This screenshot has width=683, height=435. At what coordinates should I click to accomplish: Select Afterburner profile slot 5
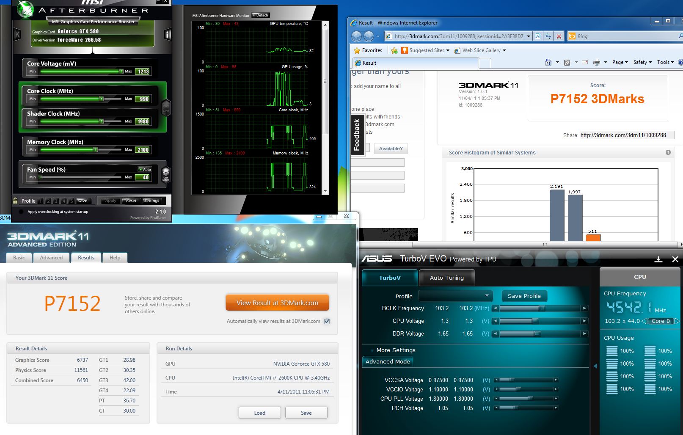point(71,201)
